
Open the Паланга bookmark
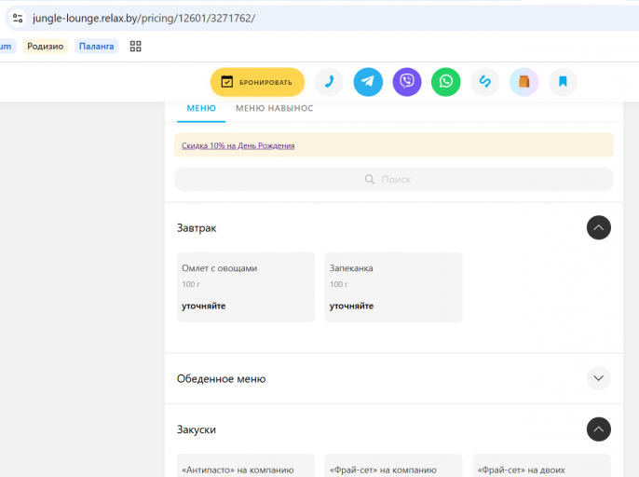pos(96,46)
